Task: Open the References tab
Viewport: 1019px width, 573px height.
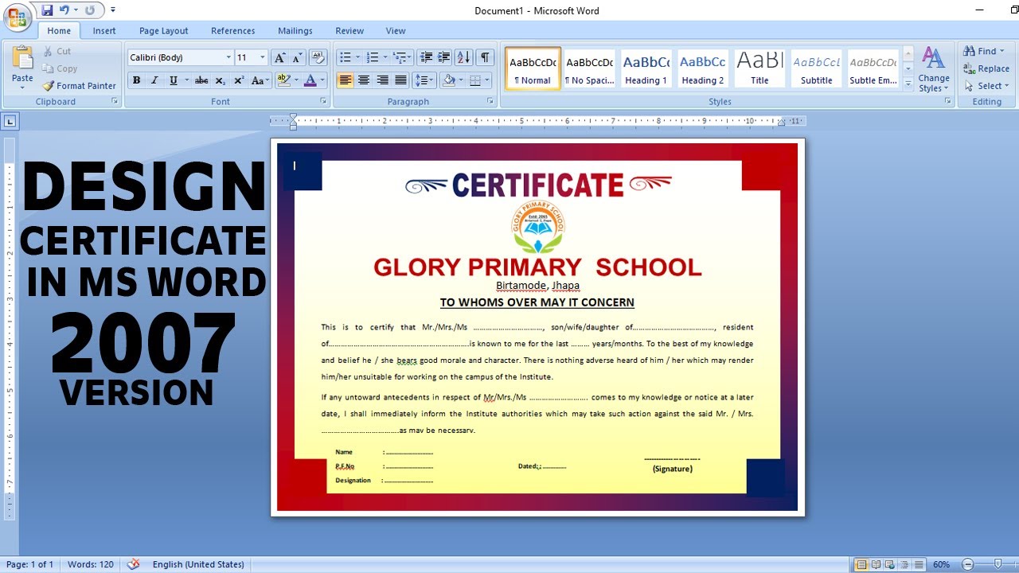Action: click(233, 31)
